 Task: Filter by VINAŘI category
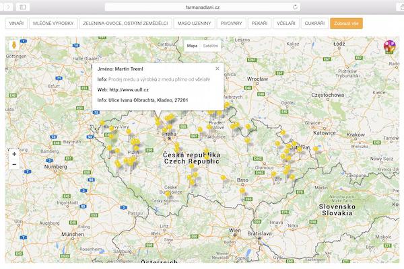tap(17, 23)
